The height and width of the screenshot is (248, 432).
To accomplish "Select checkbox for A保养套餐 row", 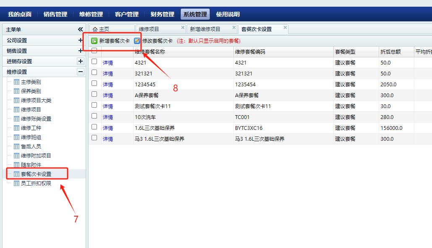I will (94, 94).
